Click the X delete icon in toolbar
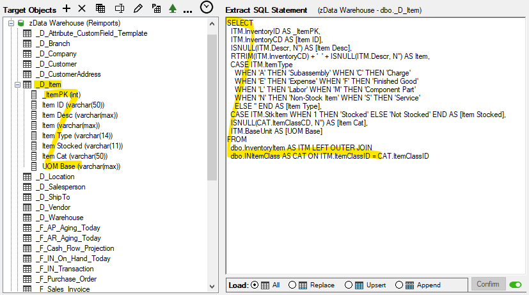Image resolution: width=529 pixels, height=295 pixels. 82,8
